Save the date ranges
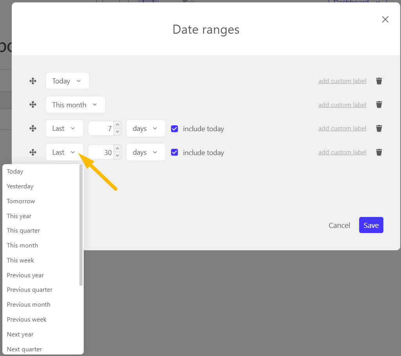Screen dimensions: 401x356 tap(371, 225)
